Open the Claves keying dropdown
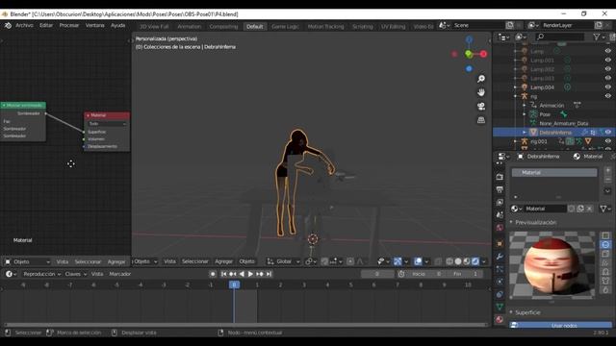 [x=75, y=274]
